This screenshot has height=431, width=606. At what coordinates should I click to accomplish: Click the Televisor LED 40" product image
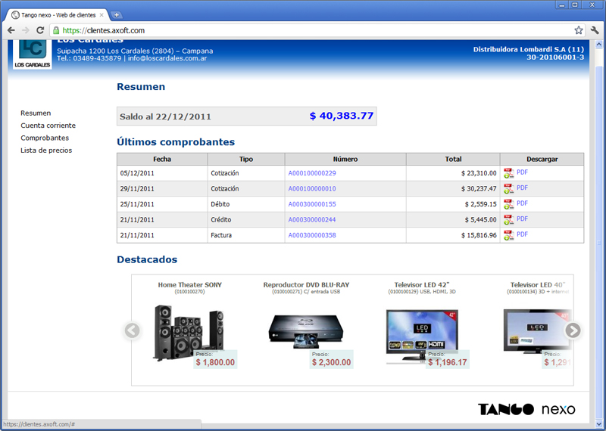(538, 331)
